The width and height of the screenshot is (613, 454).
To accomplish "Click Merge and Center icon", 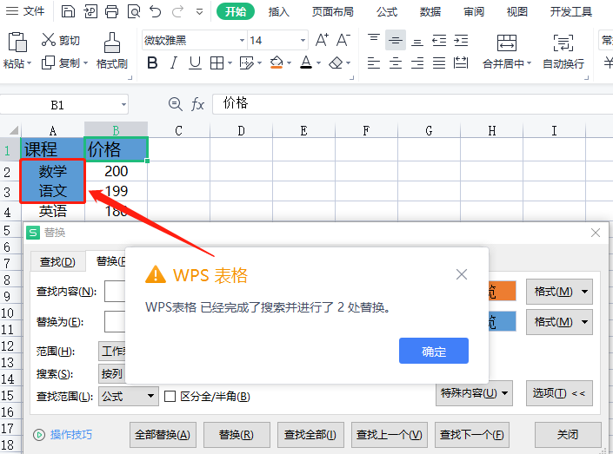I will [x=507, y=43].
